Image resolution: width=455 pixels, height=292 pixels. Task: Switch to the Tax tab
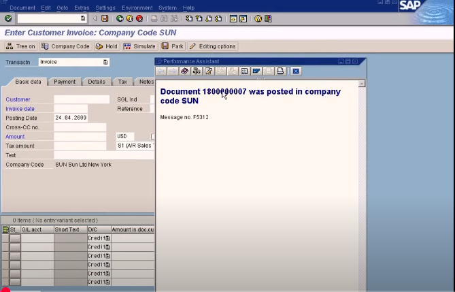pos(122,82)
